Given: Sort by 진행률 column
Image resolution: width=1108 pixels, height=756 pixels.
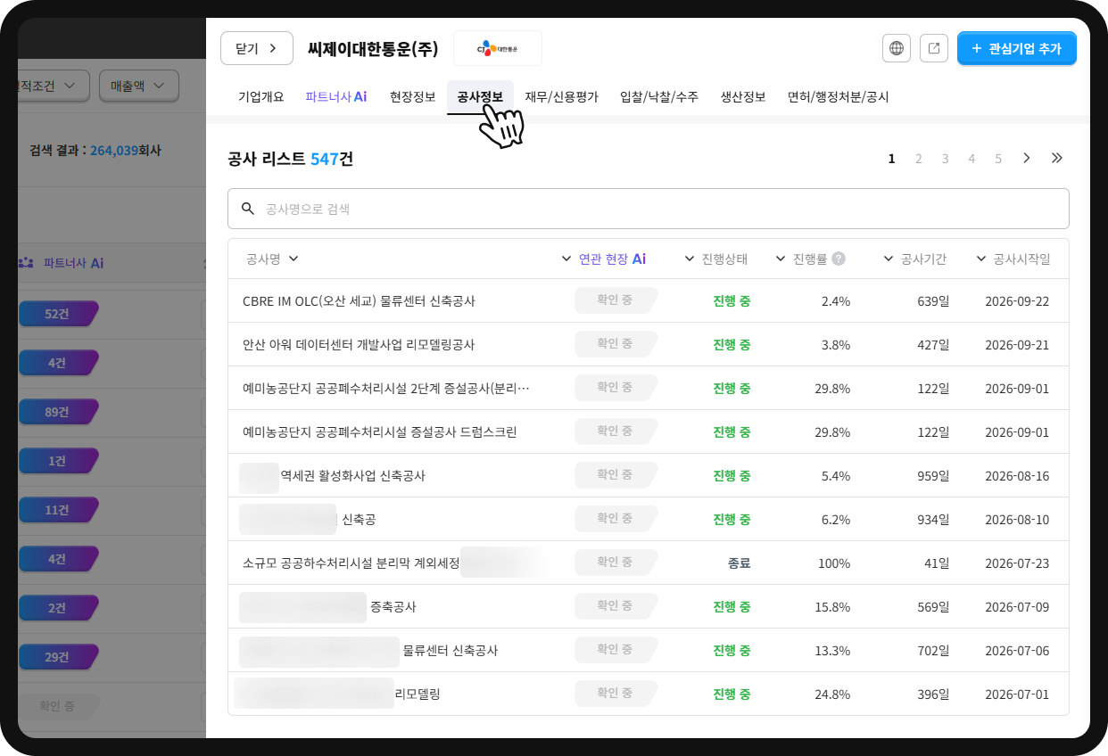Looking at the screenshot, I should (800, 259).
